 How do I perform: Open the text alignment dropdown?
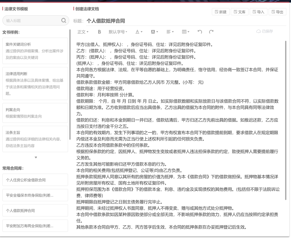coord(169,31)
